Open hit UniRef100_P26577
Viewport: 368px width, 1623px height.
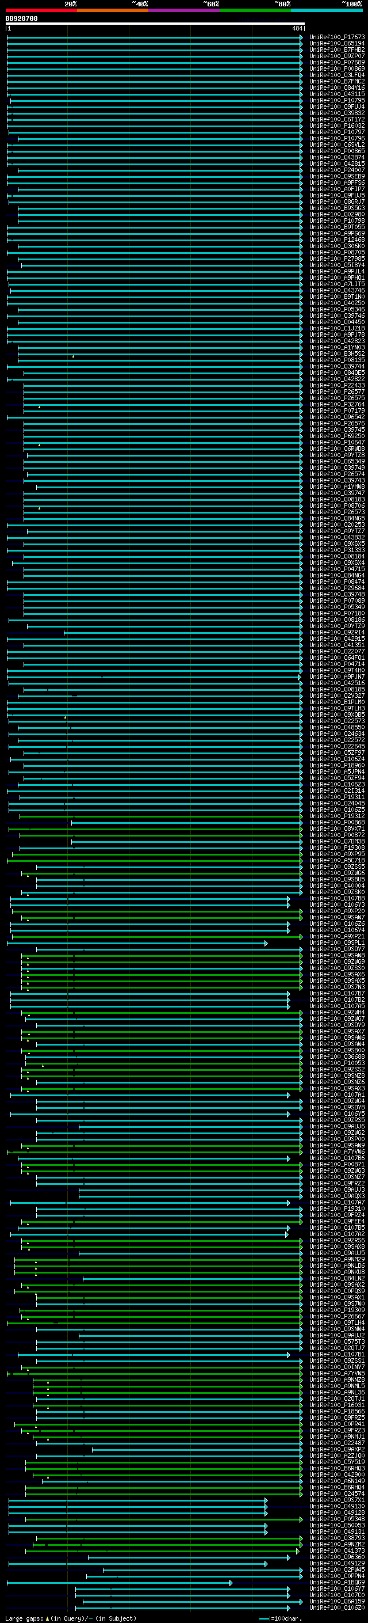pos(337,392)
